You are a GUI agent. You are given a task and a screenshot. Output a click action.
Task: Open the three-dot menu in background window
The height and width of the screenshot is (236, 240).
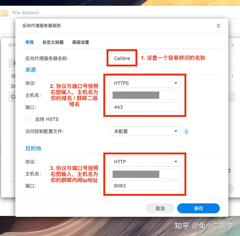[x=233, y=76]
